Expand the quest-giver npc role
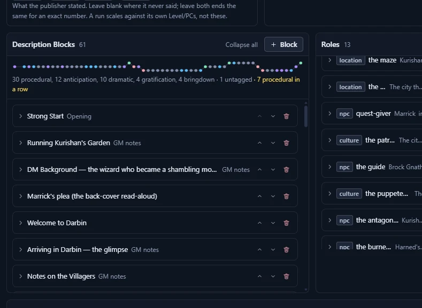The image size is (422, 308). coord(329,114)
